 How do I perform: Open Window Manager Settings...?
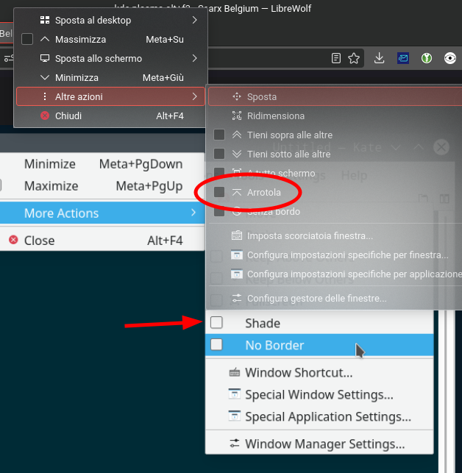[x=319, y=444]
